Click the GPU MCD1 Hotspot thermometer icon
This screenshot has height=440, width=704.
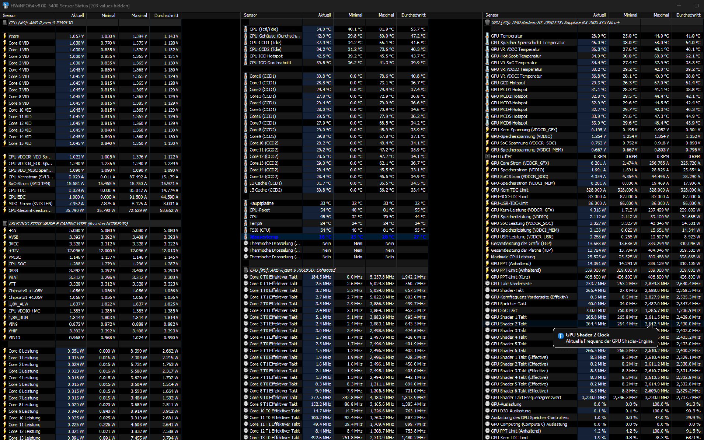tap(487, 89)
